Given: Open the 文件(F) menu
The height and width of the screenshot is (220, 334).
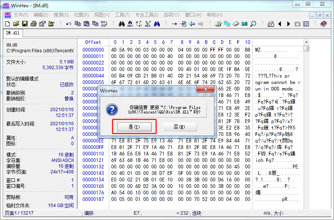Looking at the screenshot, I should click(21, 15).
